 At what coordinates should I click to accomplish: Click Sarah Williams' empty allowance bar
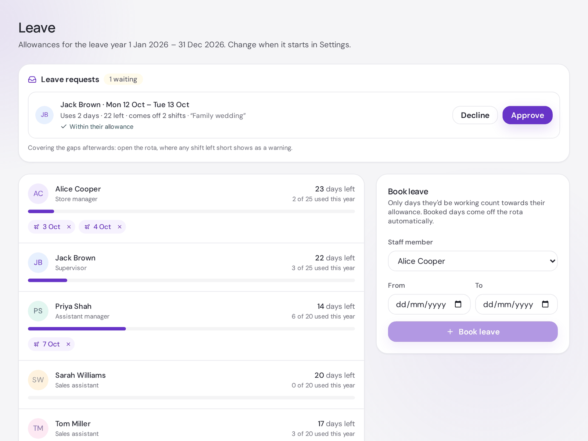pos(191,398)
